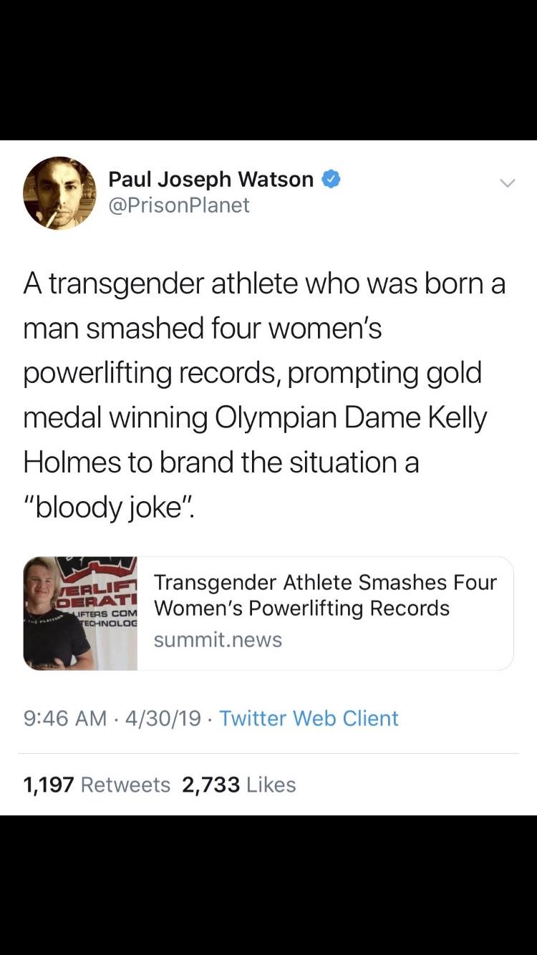
Task: Expand the tweet options chevron
Action: pos(507,183)
